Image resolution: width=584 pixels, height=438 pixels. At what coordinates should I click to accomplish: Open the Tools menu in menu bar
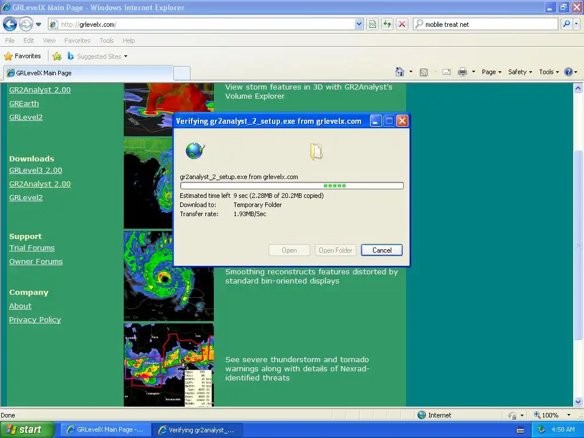[x=107, y=40]
